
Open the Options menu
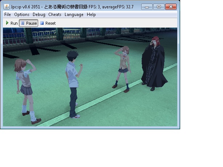tap(22, 15)
